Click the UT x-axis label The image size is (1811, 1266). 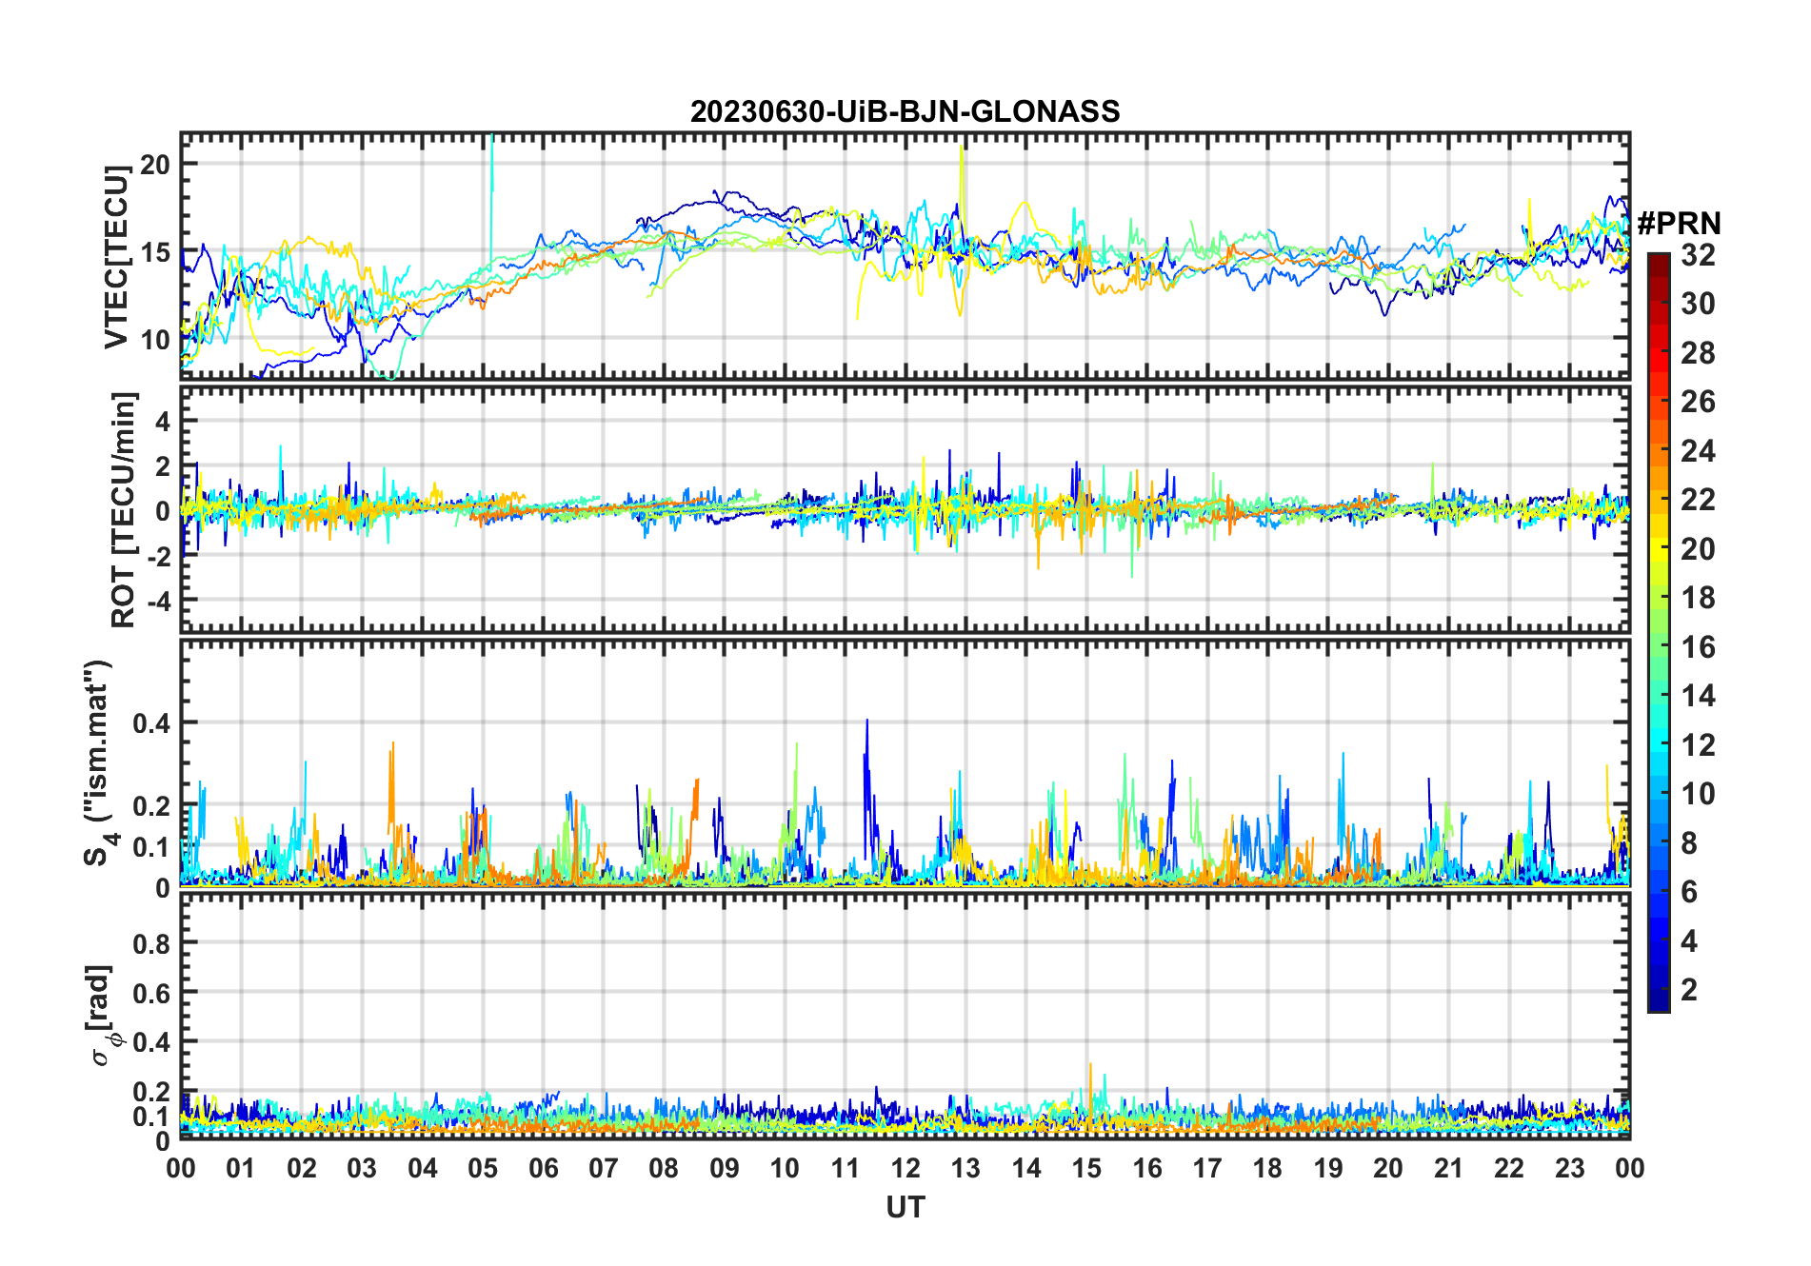[x=905, y=1208]
